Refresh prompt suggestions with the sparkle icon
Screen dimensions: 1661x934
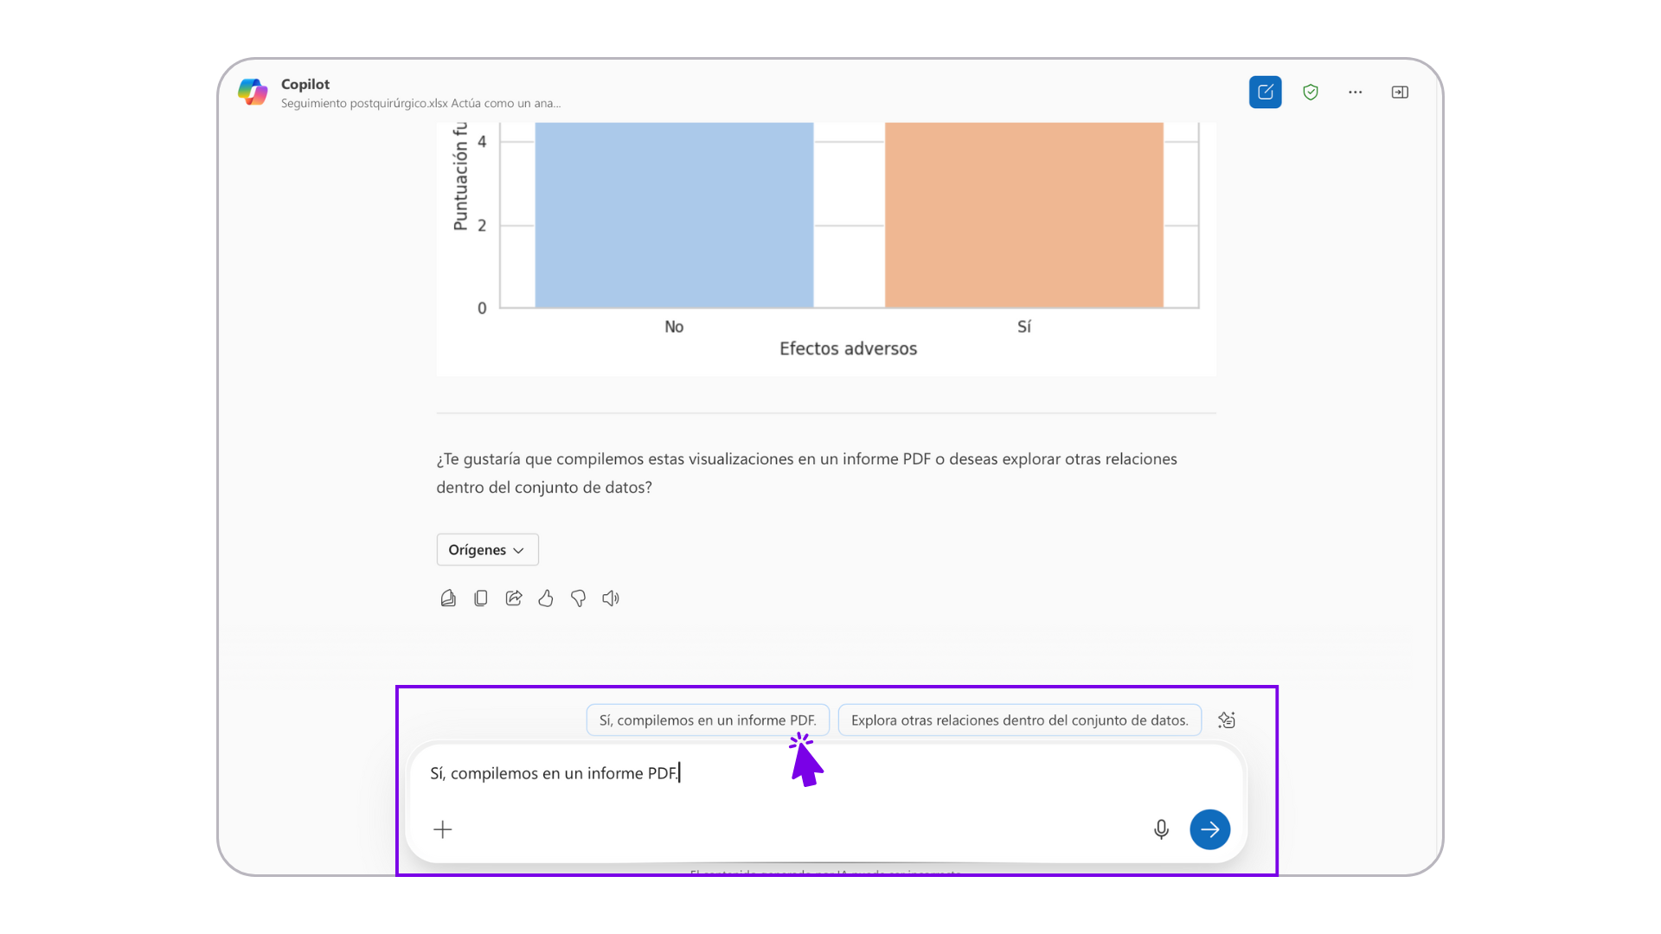(1227, 720)
